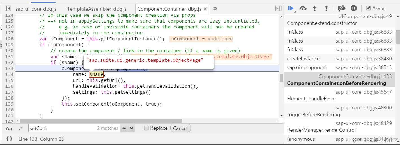The width and height of the screenshot is (400, 145).
Task: Go to next search match
Action: [x=132, y=128]
